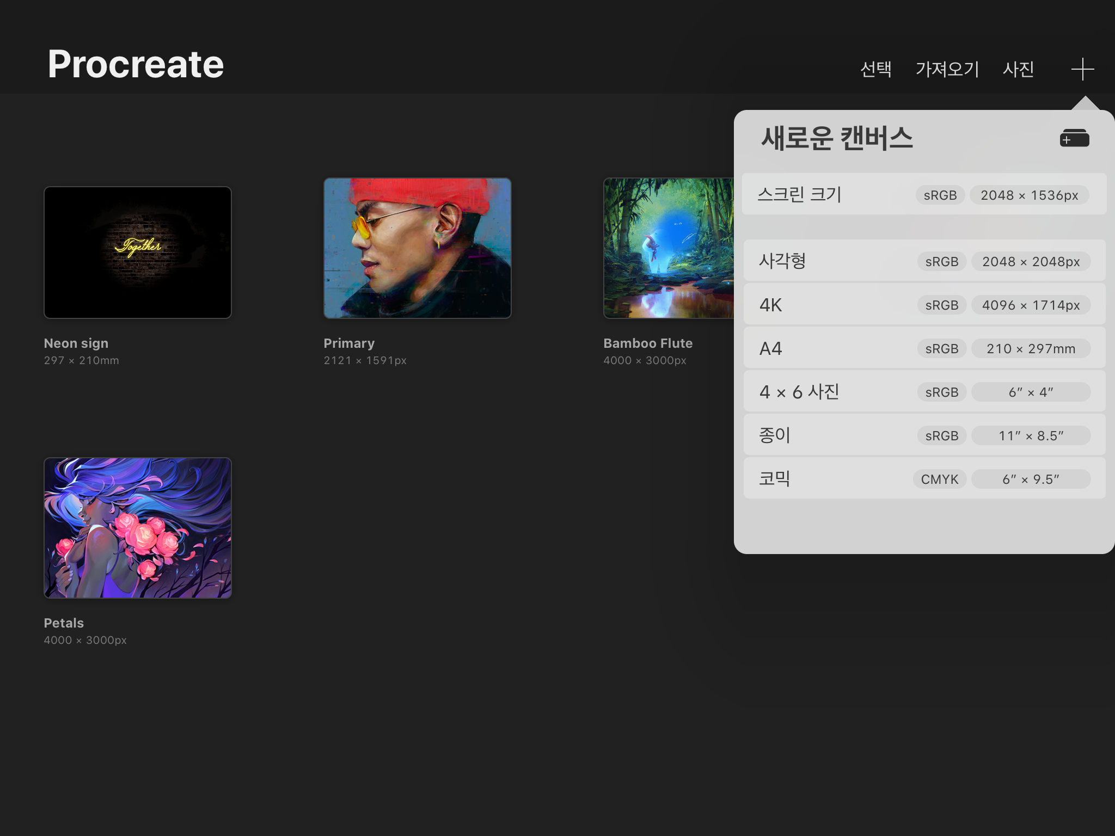The height and width of the screenshot is (836, 1115).
Task: Select the 4K canvas preset
Action: click(x=923, y=305)
